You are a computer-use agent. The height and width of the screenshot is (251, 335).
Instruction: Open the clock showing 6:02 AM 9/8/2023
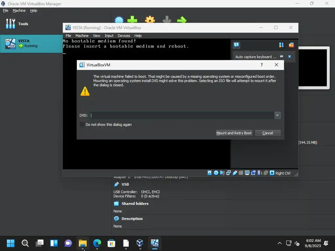pos(313,243)
